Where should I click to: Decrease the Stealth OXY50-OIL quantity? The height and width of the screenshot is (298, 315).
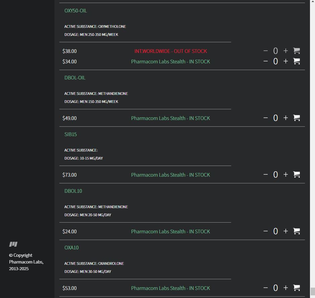point(265,61)
